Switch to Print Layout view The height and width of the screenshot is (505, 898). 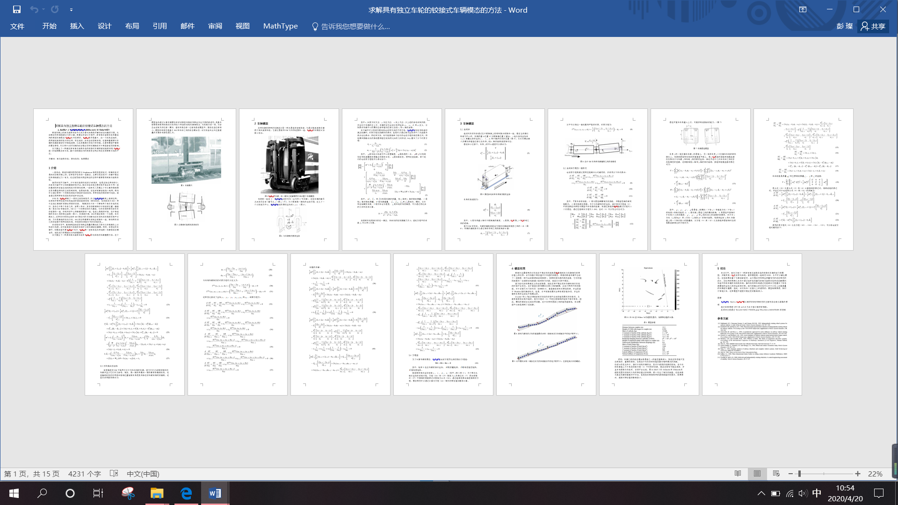(x=757, y=474)
